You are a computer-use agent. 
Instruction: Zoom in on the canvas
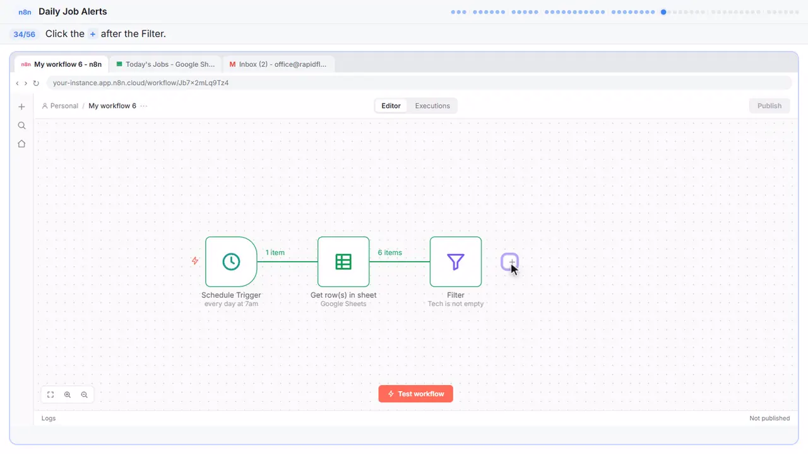coord(68,395)
